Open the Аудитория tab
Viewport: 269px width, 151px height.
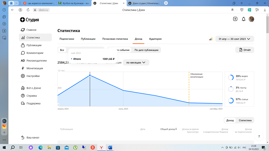(x=155, y=39)
